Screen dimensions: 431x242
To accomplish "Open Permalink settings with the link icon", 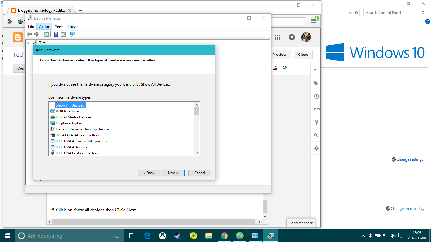I will (316, 109).
